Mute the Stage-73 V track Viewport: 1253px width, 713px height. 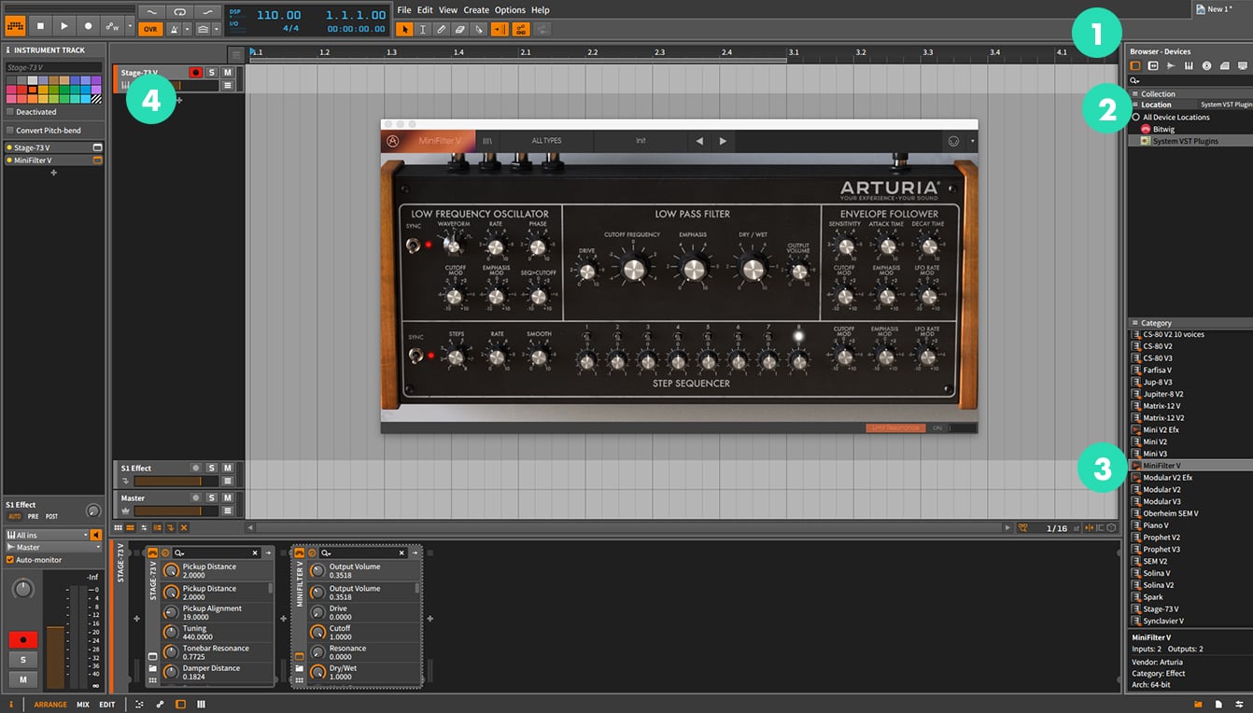tap(228, 72)
